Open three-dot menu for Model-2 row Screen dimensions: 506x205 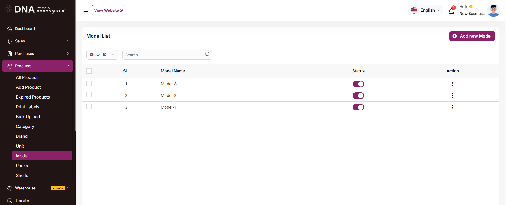click(453, 96)
